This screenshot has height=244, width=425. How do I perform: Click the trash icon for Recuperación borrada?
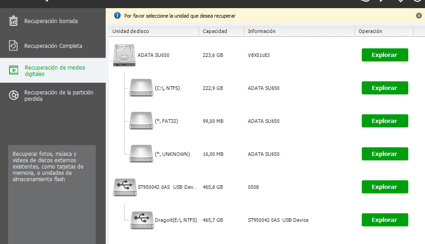tap(13, 21)
